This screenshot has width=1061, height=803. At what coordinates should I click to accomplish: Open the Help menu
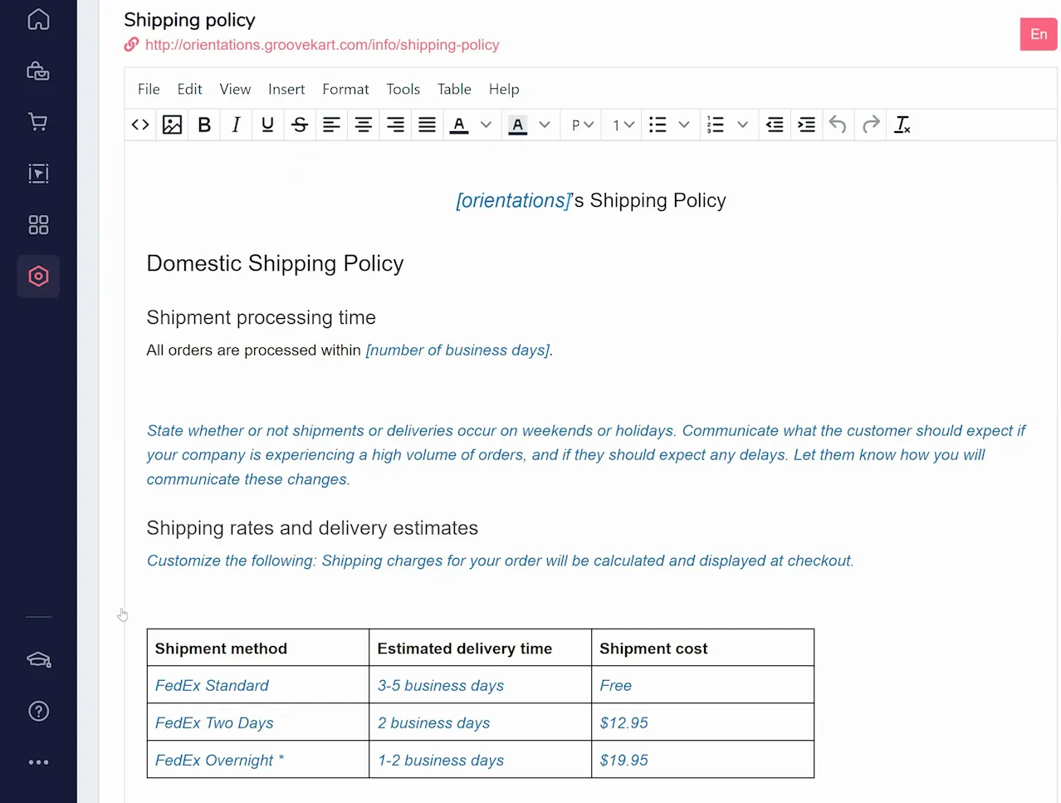504,89
